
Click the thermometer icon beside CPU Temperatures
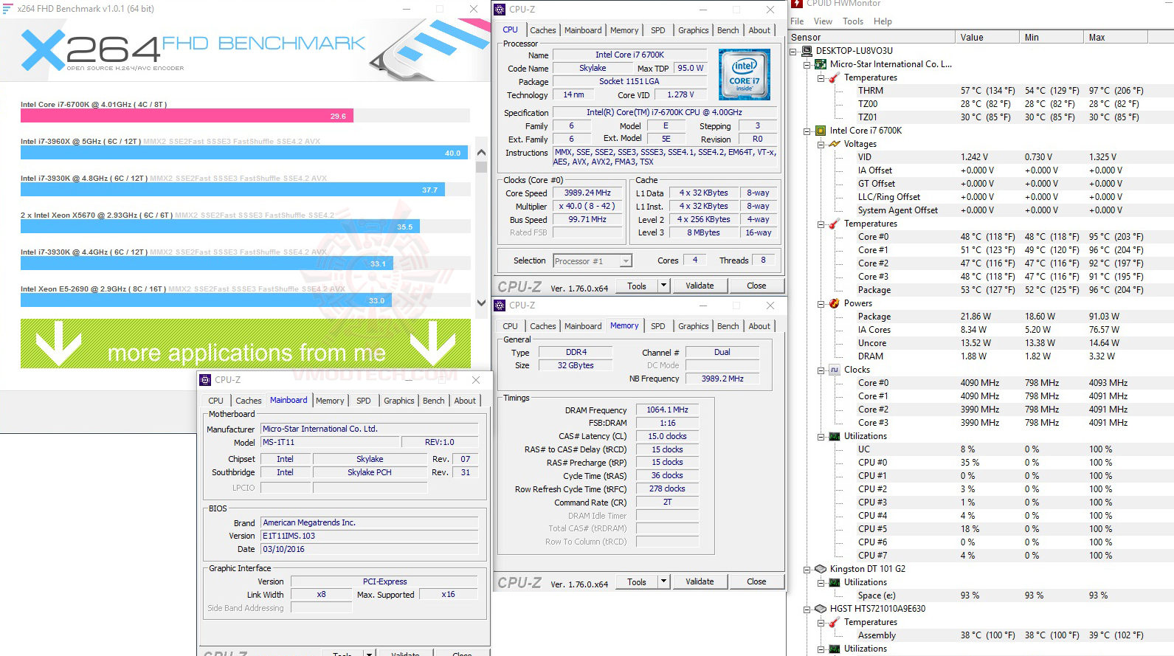pyautogui.click(x=835, y=224)
